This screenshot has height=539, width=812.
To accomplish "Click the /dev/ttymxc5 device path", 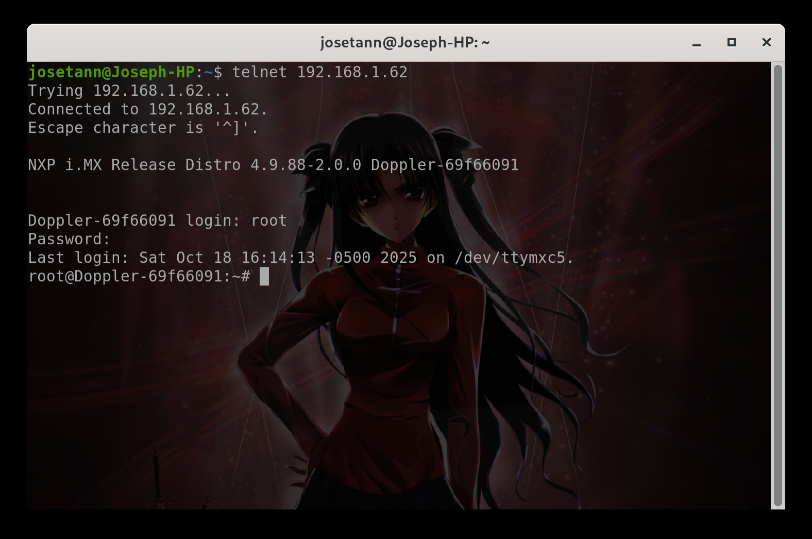I will point(510,258).
